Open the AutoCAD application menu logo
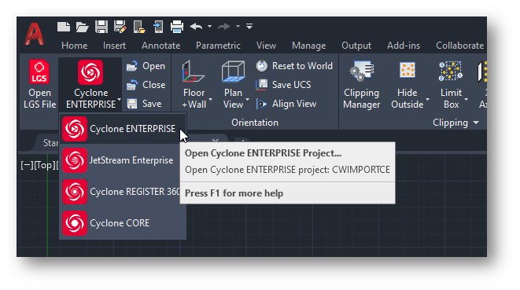 [x=34, y=34]
